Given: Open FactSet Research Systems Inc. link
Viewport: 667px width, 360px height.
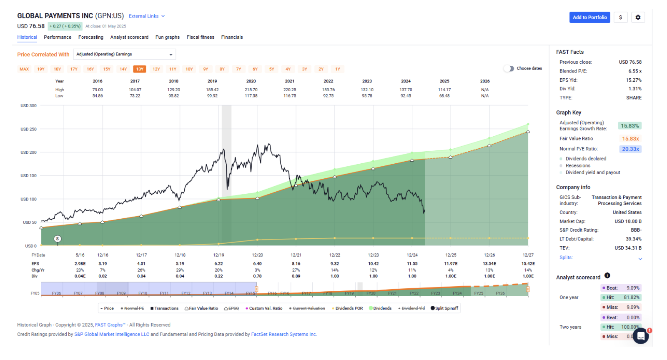Looking at the screenshot, I should pos(284,334).
